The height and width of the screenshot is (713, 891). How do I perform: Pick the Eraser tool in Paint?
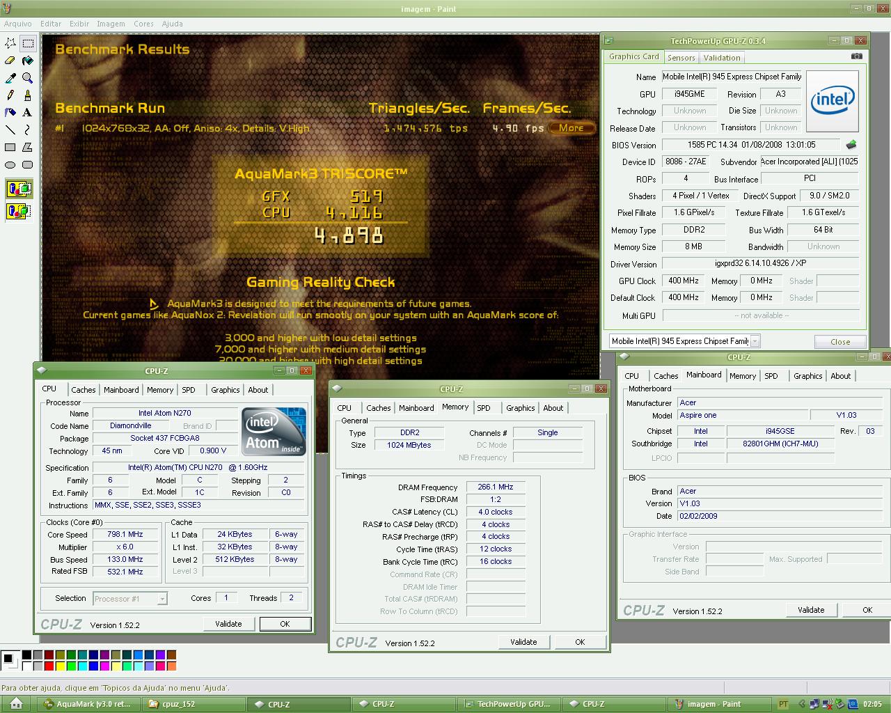10,61
